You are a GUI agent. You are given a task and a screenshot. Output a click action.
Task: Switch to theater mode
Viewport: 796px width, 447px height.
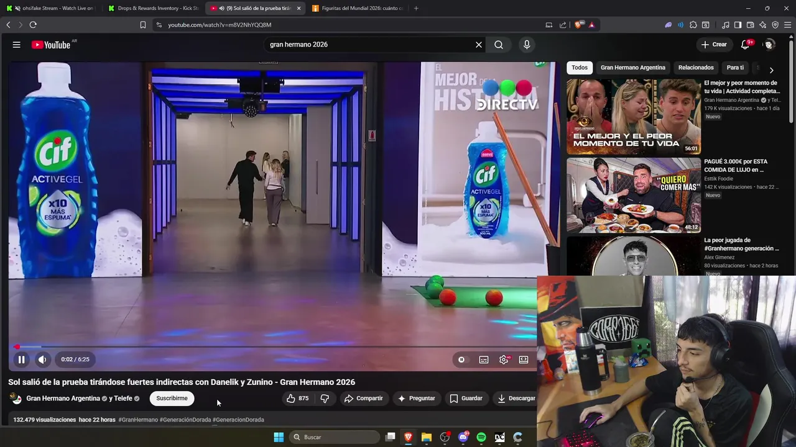click(x=524, y=359)
